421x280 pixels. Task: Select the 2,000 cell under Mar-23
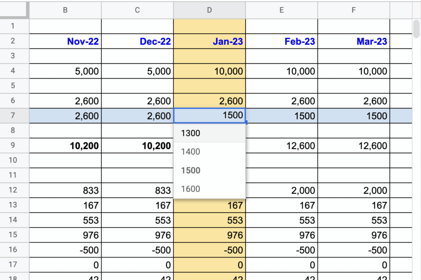click(354, 190)
